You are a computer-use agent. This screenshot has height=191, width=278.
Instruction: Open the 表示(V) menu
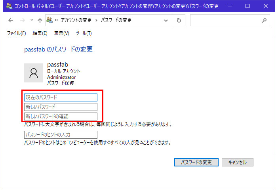point(61,33)
